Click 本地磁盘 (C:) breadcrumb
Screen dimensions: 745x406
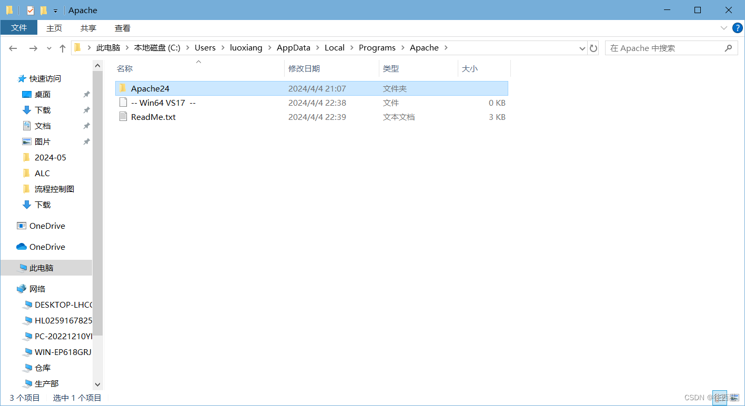[x=157, y=47]
